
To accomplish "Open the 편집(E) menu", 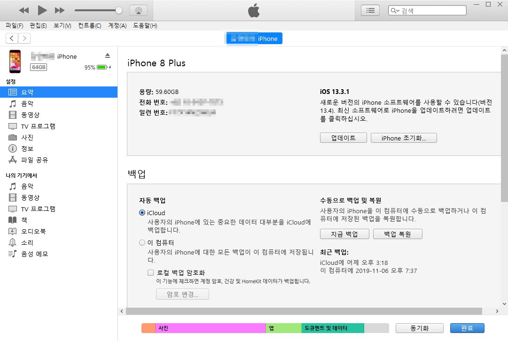I will pyautogui.click(x=38, y=25).
